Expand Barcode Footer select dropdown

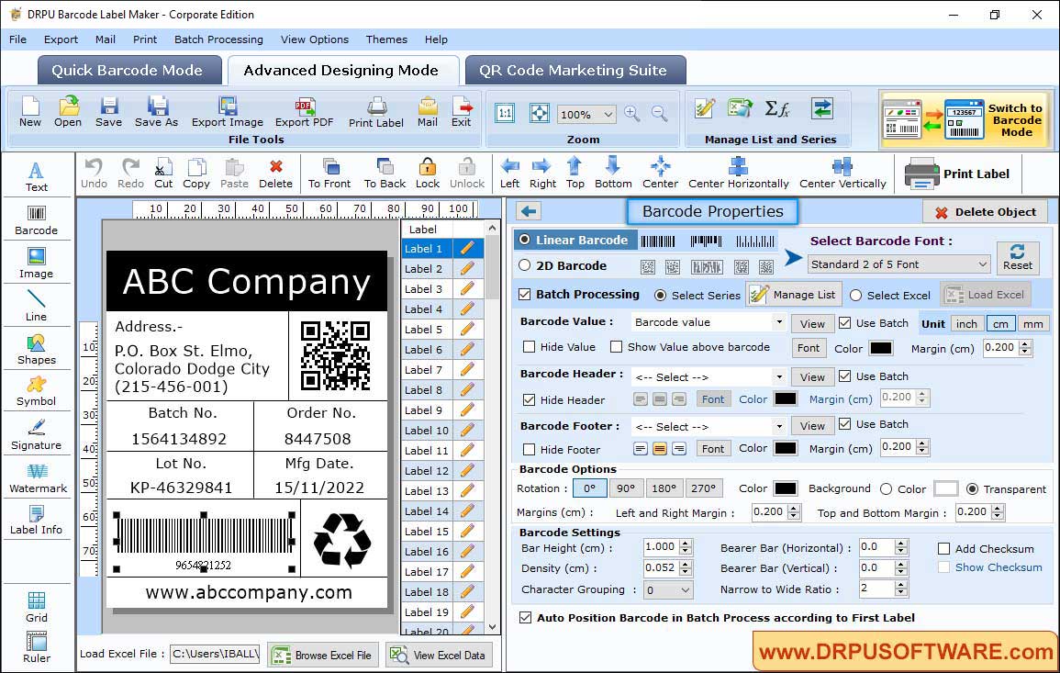pyautogui.click(x=779, y=426)
